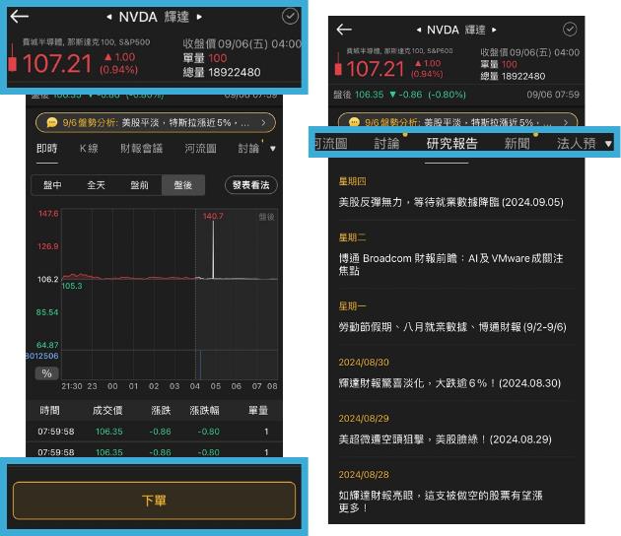Click the 107.21 price in left screen
Image resolution: width=621 pixels, height=536 pixels.
57,63
